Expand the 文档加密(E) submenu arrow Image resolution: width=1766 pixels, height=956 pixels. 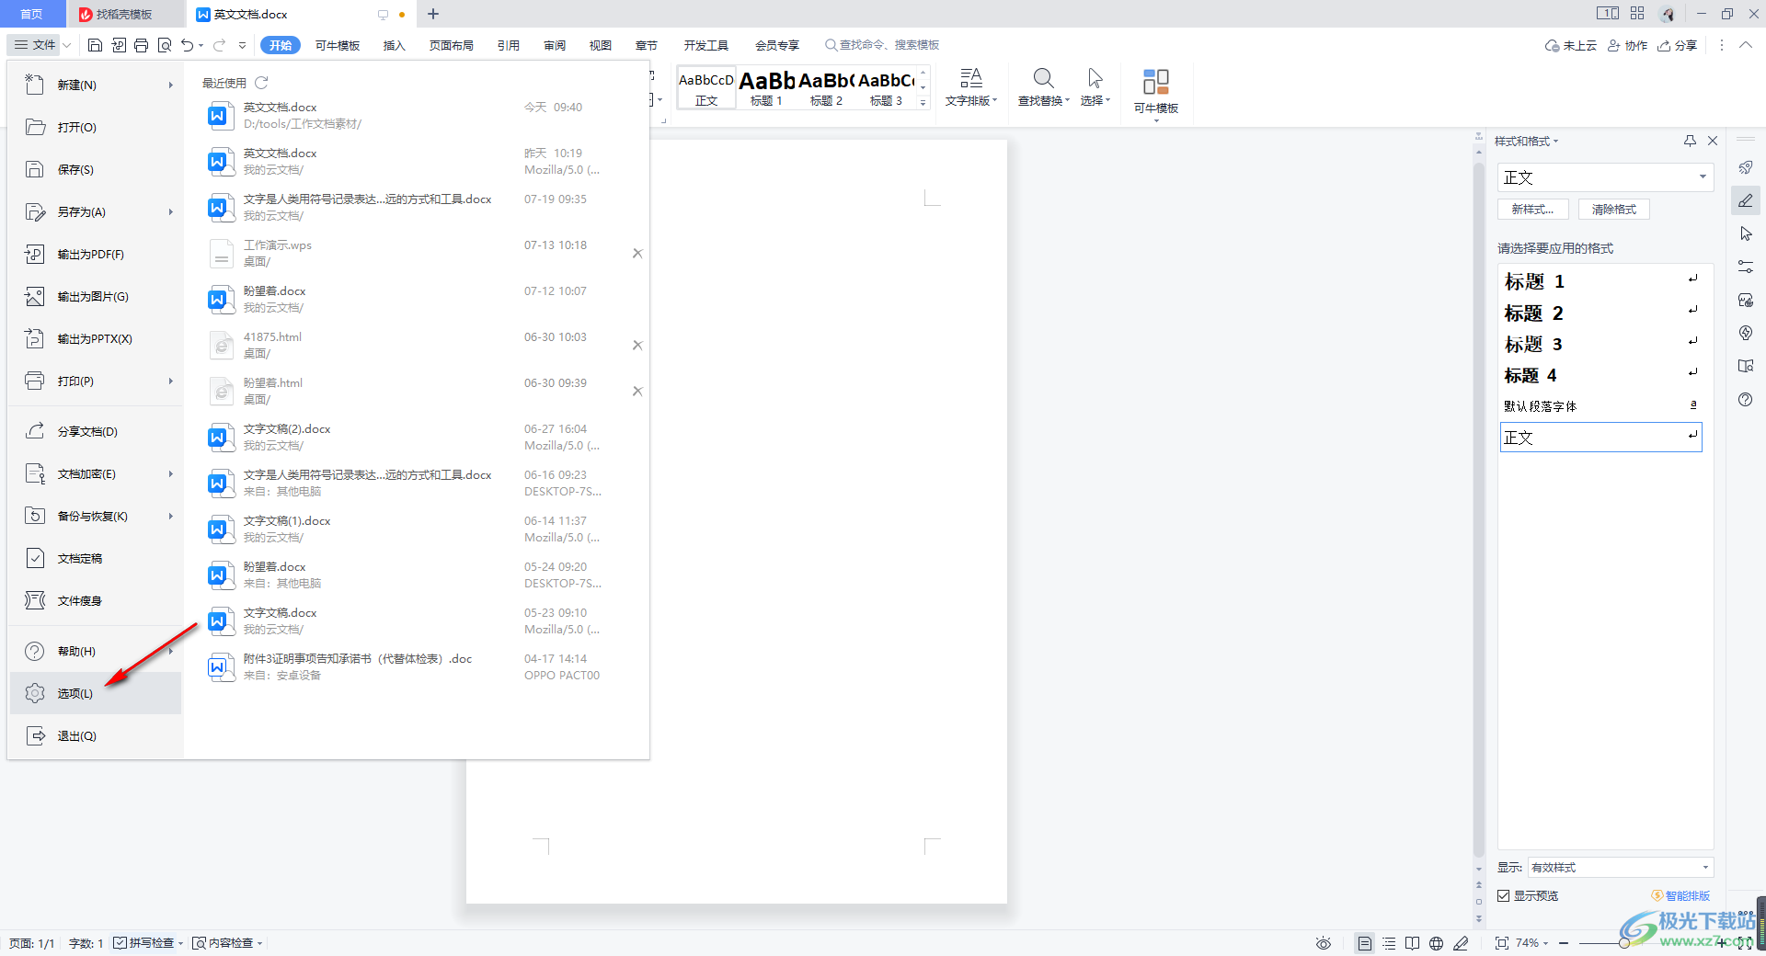170,473
